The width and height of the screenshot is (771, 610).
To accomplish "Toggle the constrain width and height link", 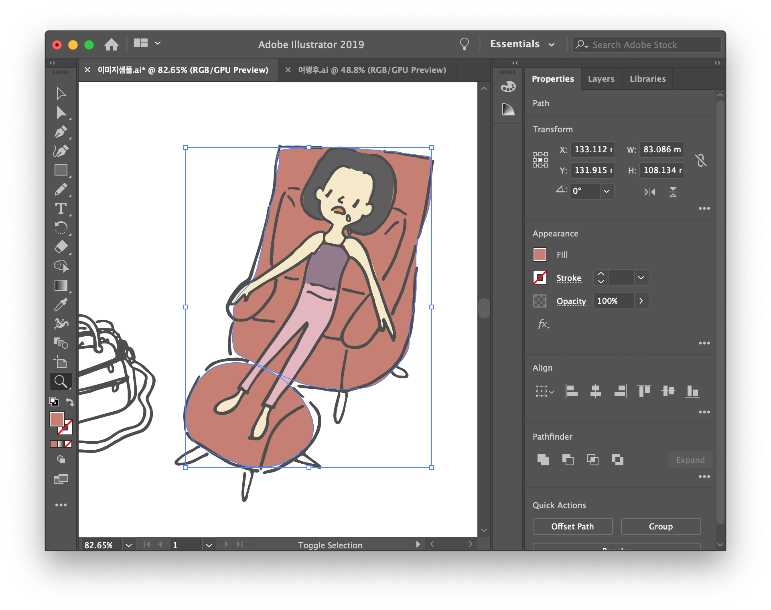I will point(701,160).
